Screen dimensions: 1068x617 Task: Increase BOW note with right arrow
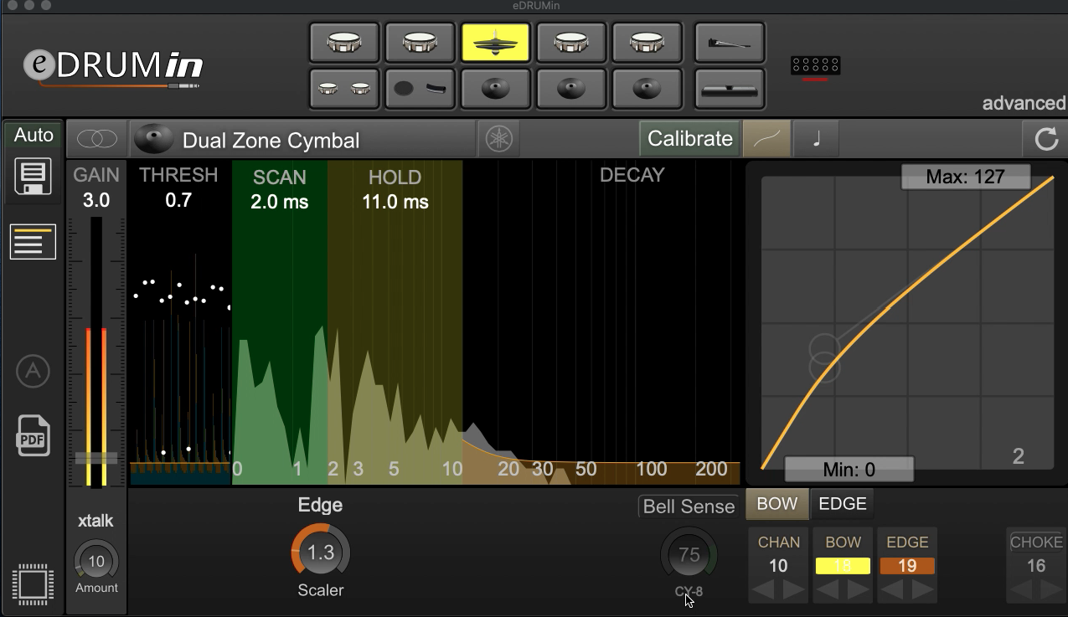pos(859,590)
